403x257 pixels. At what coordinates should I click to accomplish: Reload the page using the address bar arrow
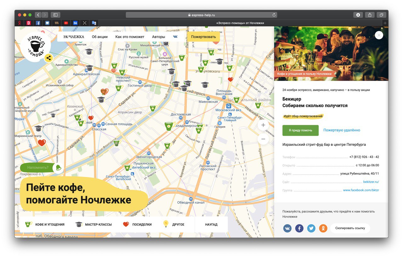(x=274, y=15)
